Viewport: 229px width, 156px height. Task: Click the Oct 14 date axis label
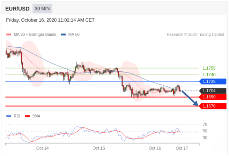pos(43,148)
